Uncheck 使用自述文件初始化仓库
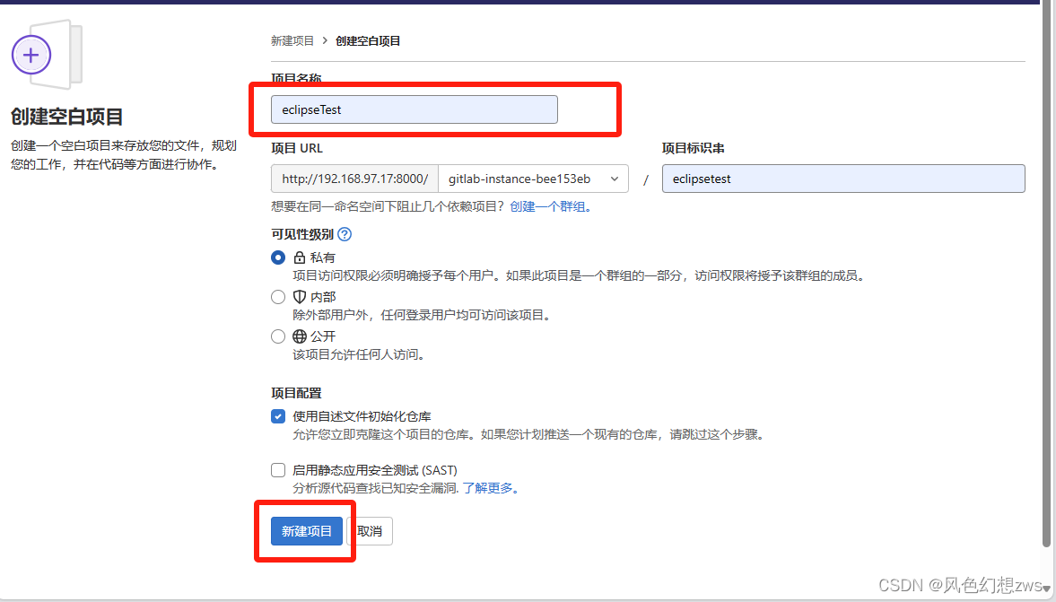 tap(278, 415)
